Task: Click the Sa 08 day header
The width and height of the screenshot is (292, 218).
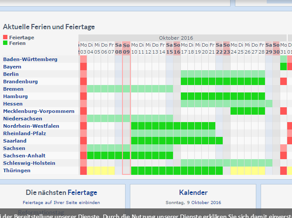Action: 119,48
